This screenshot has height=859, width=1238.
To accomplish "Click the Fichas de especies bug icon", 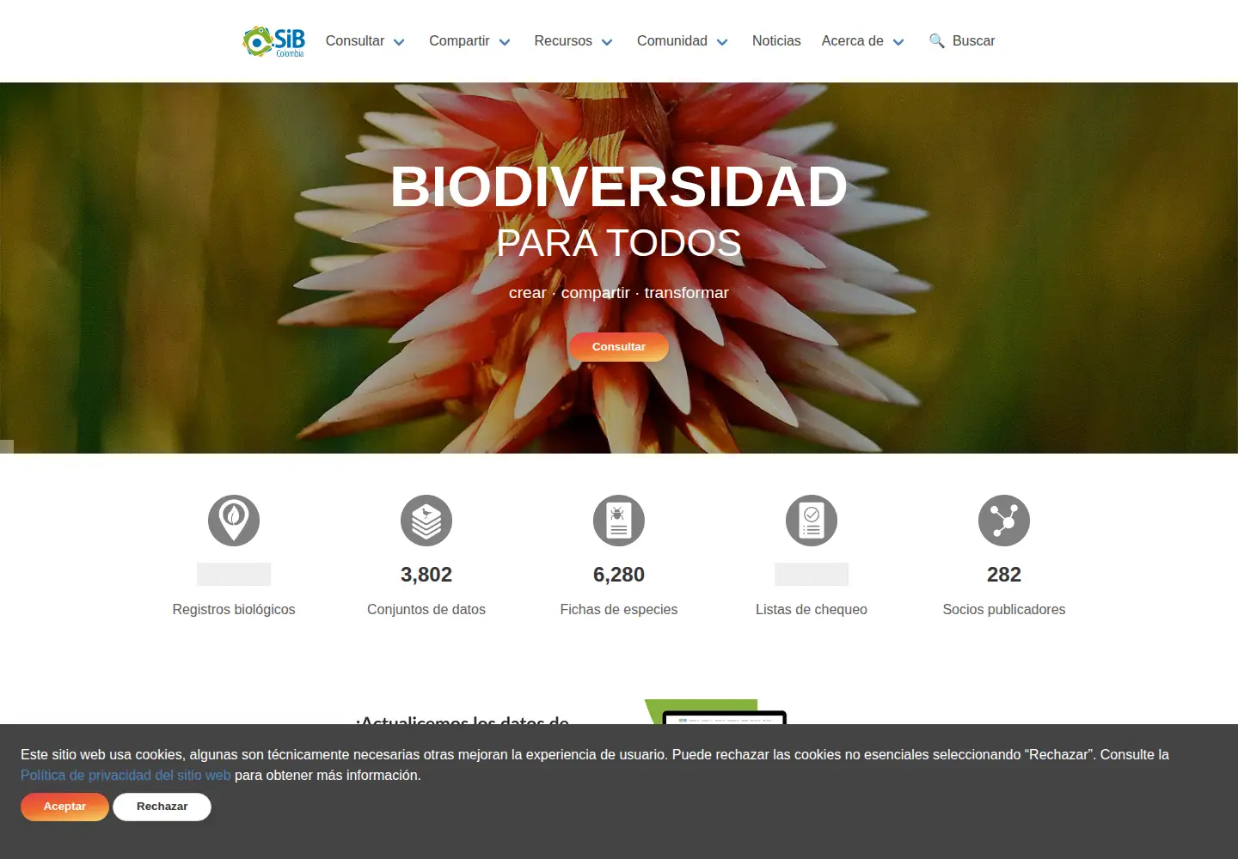I will 619,521.
